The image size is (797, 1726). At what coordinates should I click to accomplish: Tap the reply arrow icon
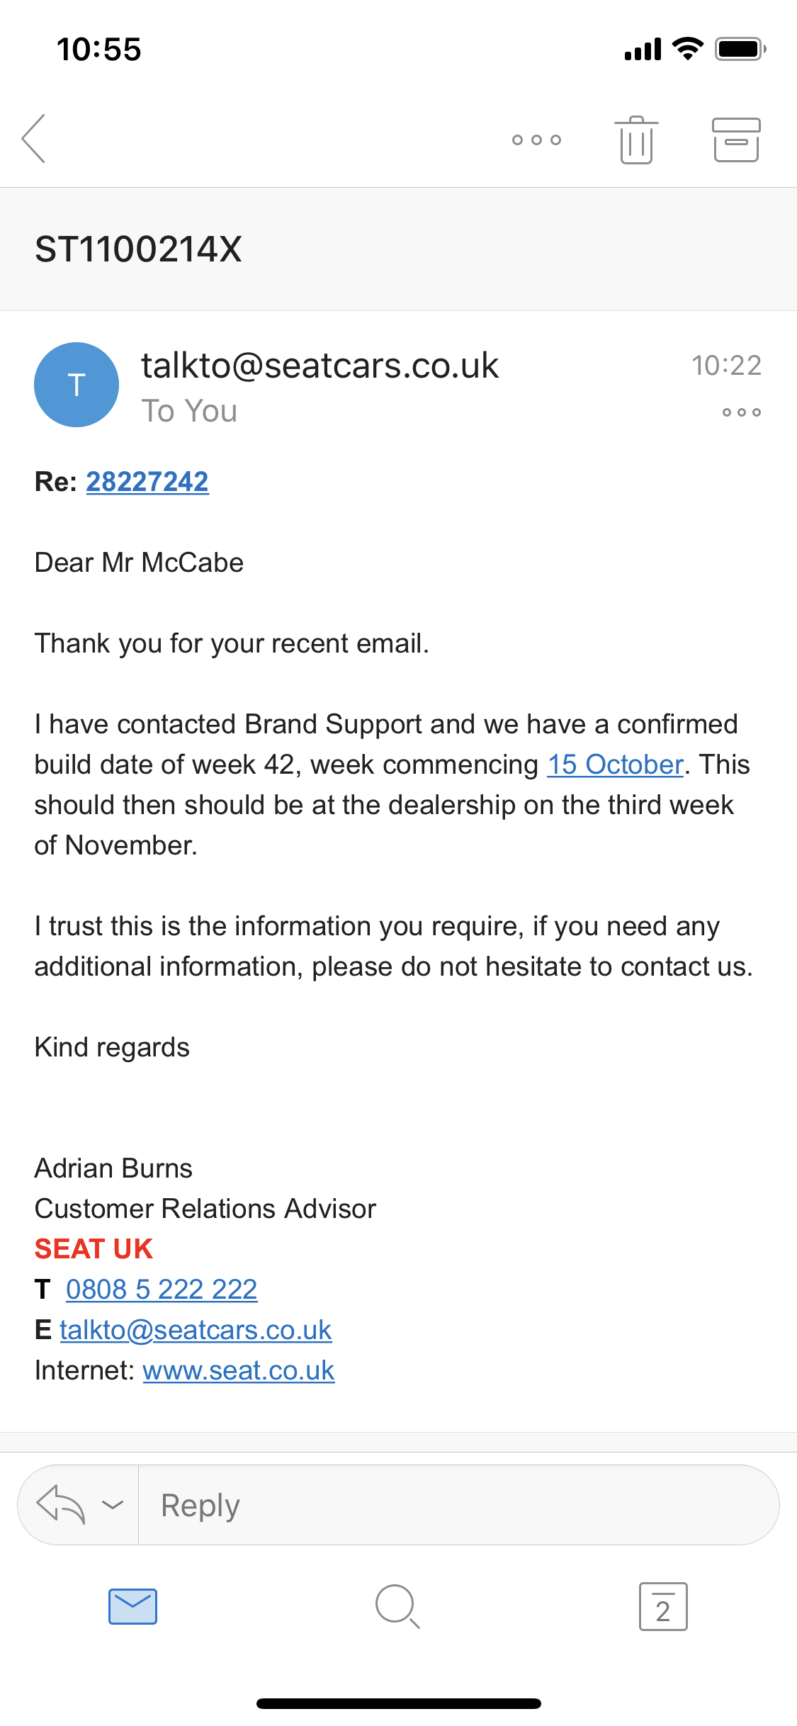coord(61,1504)
